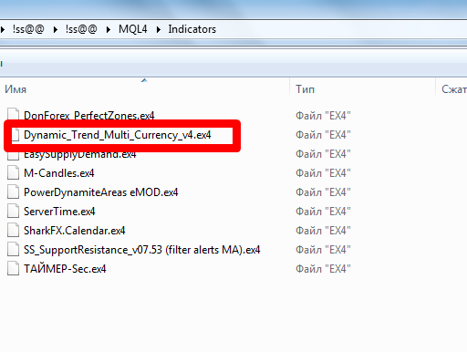Navigate to the MQL4 breadcrumb folder
The height and width of the screenshot is (352, 467).
[x=133, y=29]
